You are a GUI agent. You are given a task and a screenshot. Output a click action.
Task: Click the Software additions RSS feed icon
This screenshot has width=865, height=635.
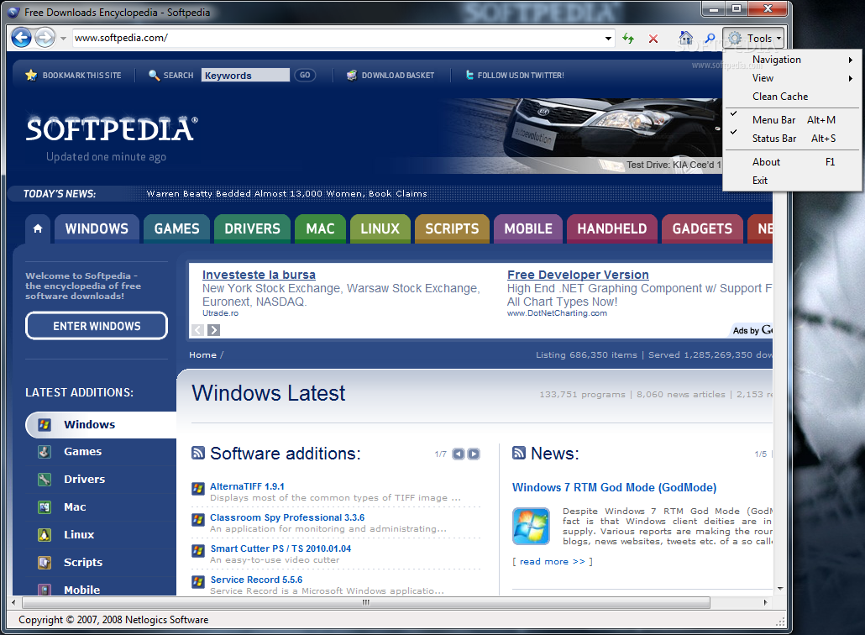(x=198, y=453)
